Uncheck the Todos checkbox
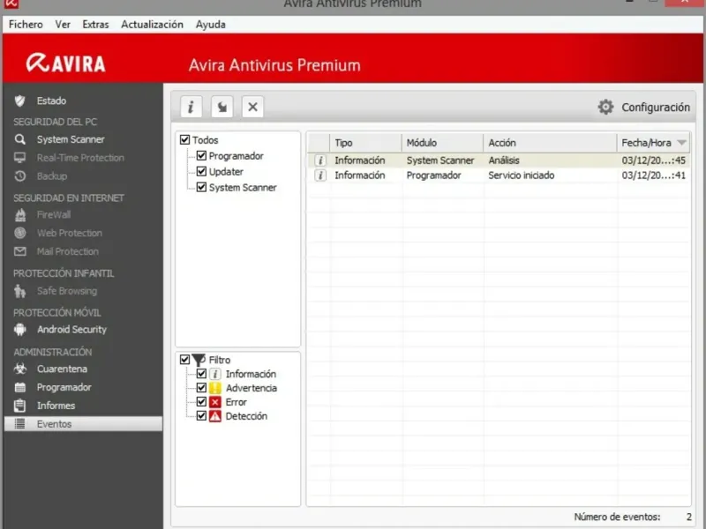The image size is (706, 529). (x=184, y=140)
